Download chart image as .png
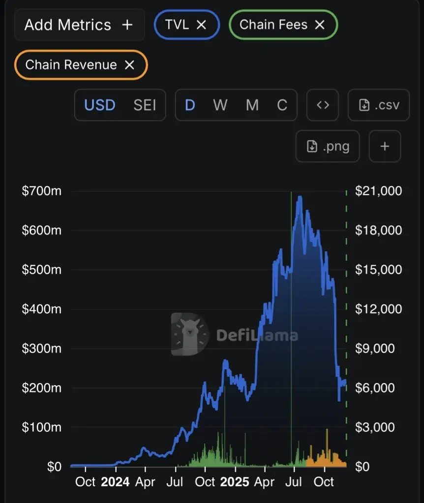 pyautogui.click(x=328, y=146)
